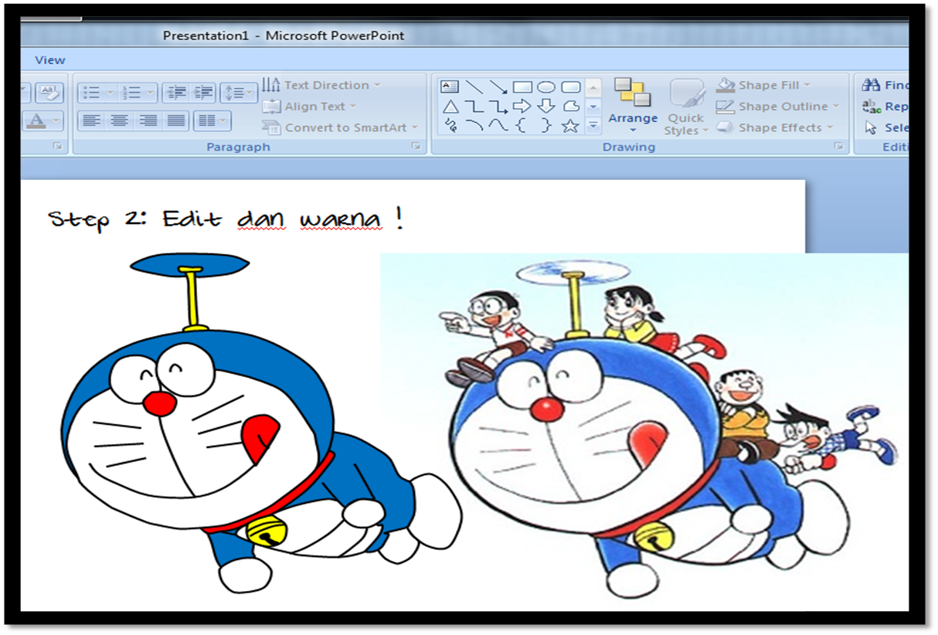
Task: Click the Shape Outline pen icon
Action: click(x=726, y=107)
